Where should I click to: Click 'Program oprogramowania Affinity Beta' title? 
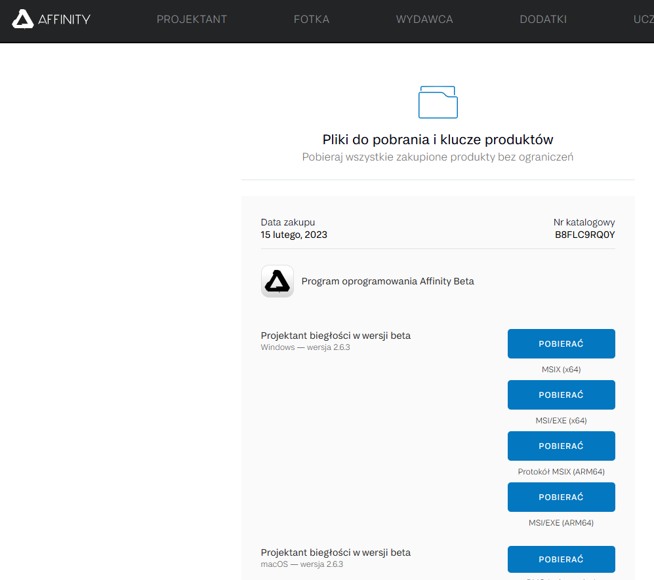(x=388, y=281)
